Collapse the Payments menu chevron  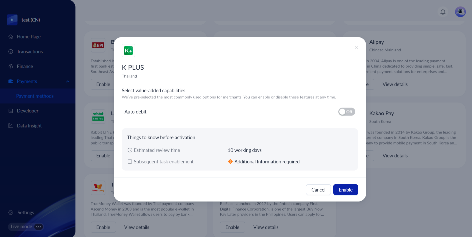(68, 81)
